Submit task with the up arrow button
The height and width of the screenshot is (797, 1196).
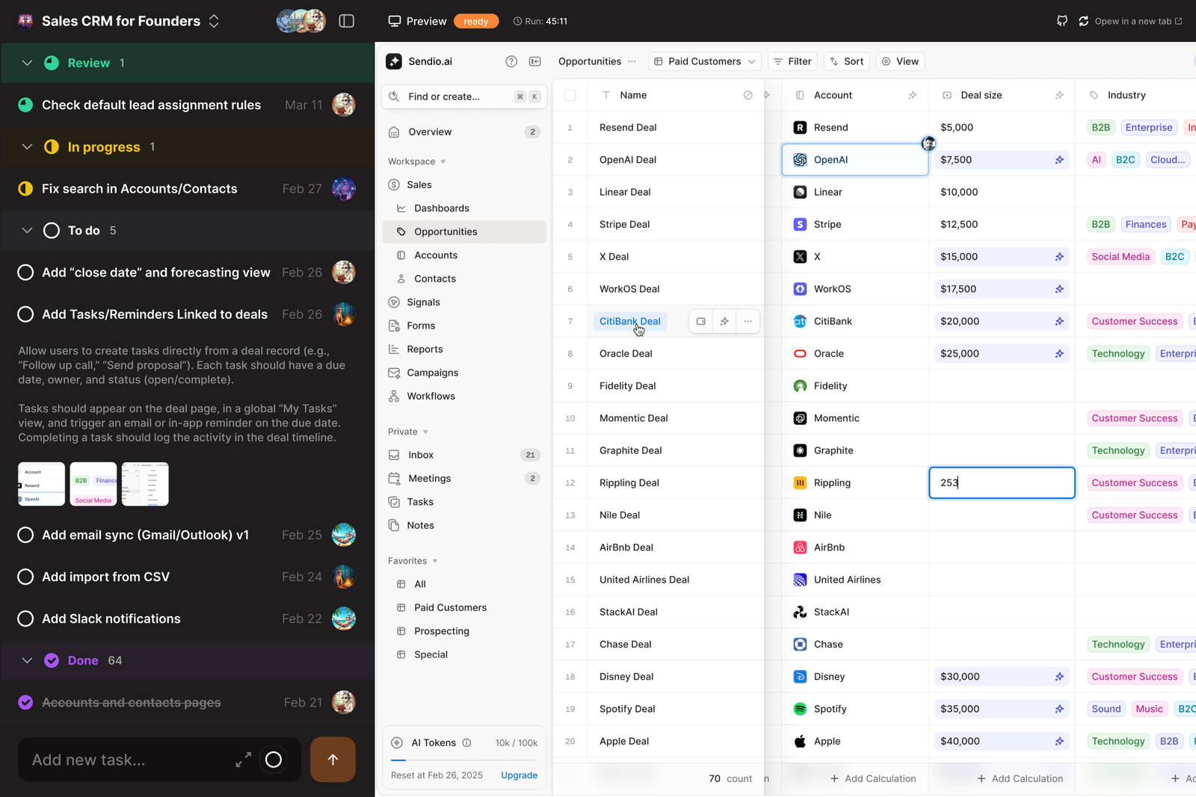[333, 760]
